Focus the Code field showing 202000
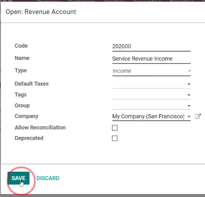 click(x=151, y=47)
